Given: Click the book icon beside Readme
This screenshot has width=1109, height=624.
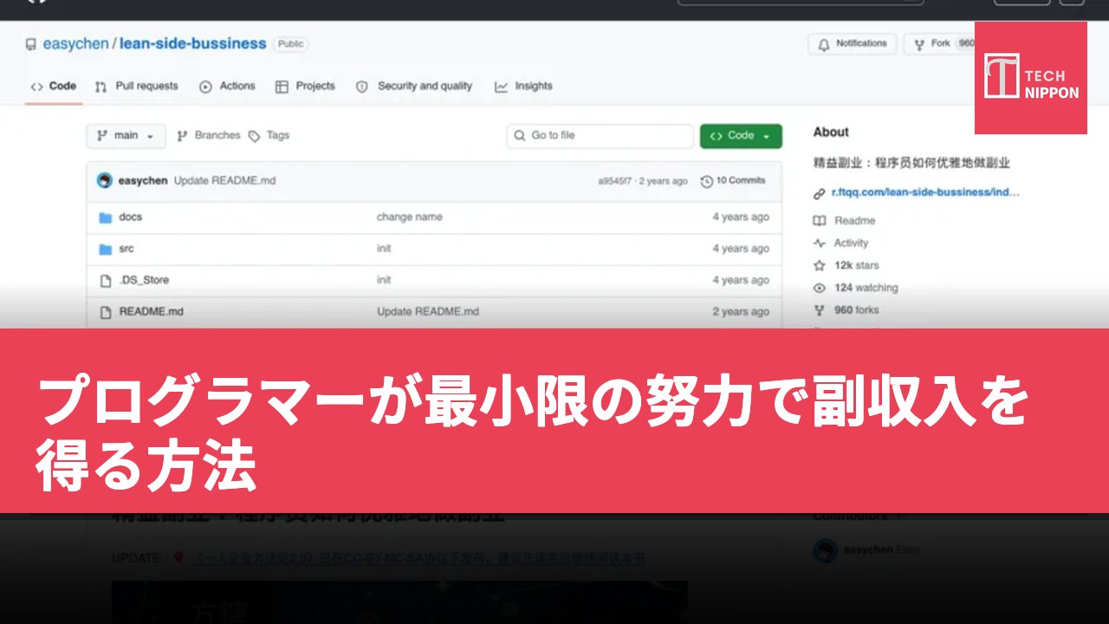Looking at the screenshot, I should coord(820,221).
